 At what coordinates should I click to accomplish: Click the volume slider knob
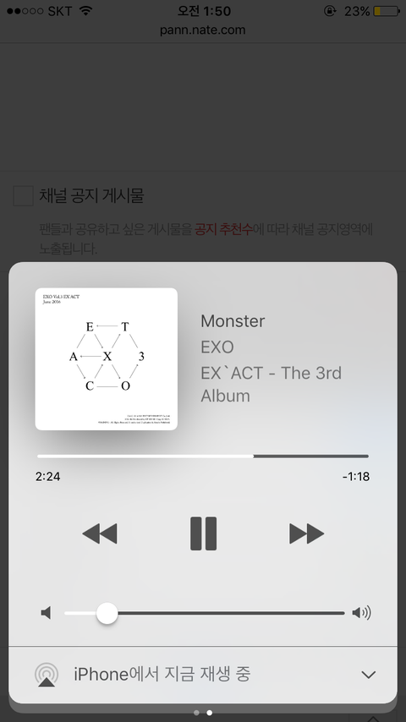107,613
